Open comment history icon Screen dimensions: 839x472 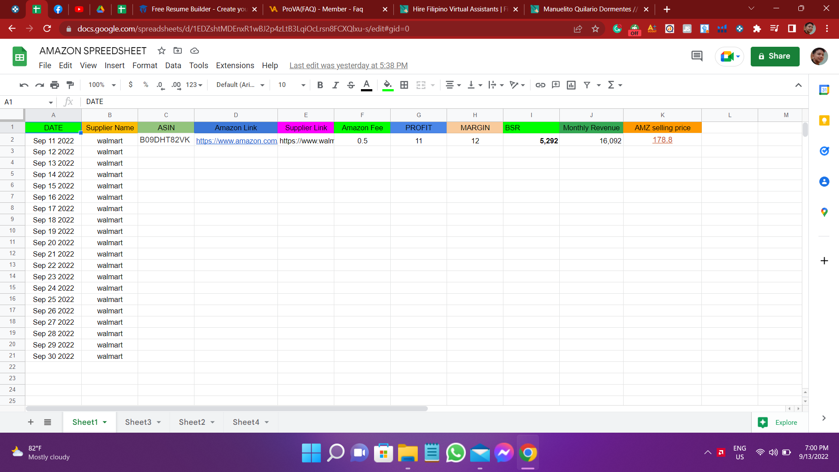697,56
